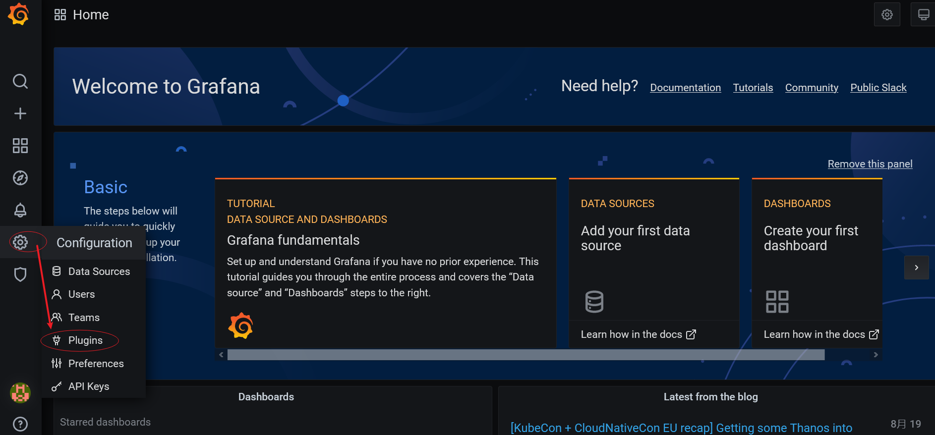This screenshot has height=435, width=935.
Task: Open the Alerting bell icon
Action: tap(20, 210)
